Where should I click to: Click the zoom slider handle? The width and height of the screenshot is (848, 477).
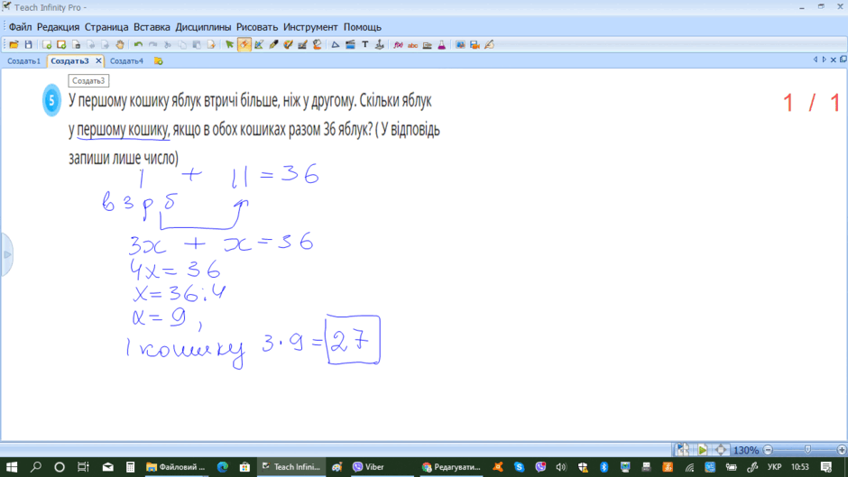click(807, 450)
